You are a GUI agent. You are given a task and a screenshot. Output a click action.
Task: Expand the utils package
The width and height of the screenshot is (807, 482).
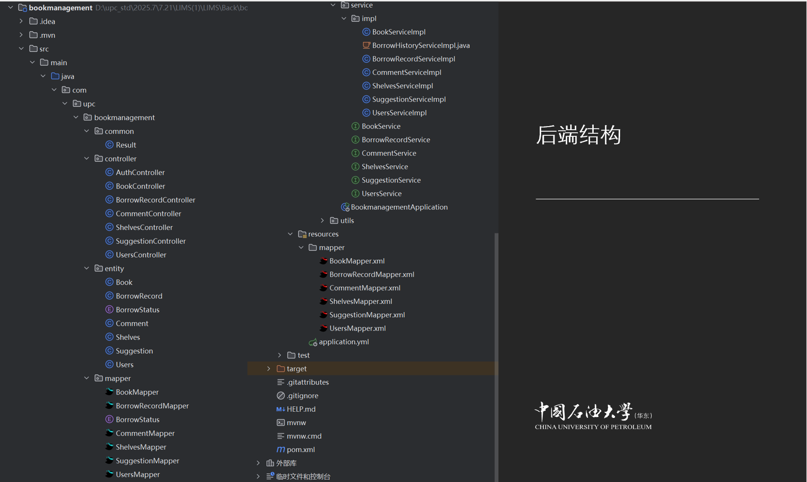pos(322,221)
